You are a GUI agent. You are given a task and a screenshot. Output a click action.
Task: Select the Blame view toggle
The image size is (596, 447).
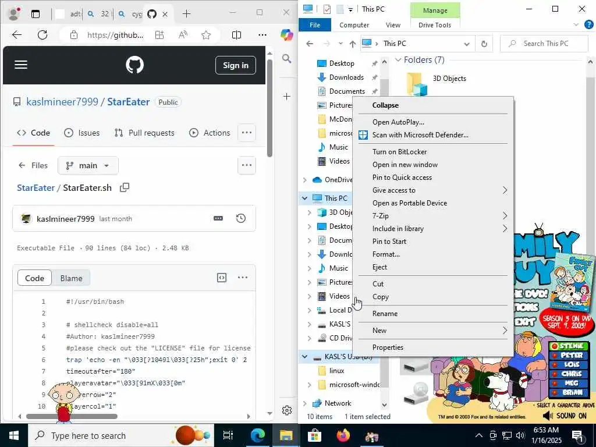point(71,278)
